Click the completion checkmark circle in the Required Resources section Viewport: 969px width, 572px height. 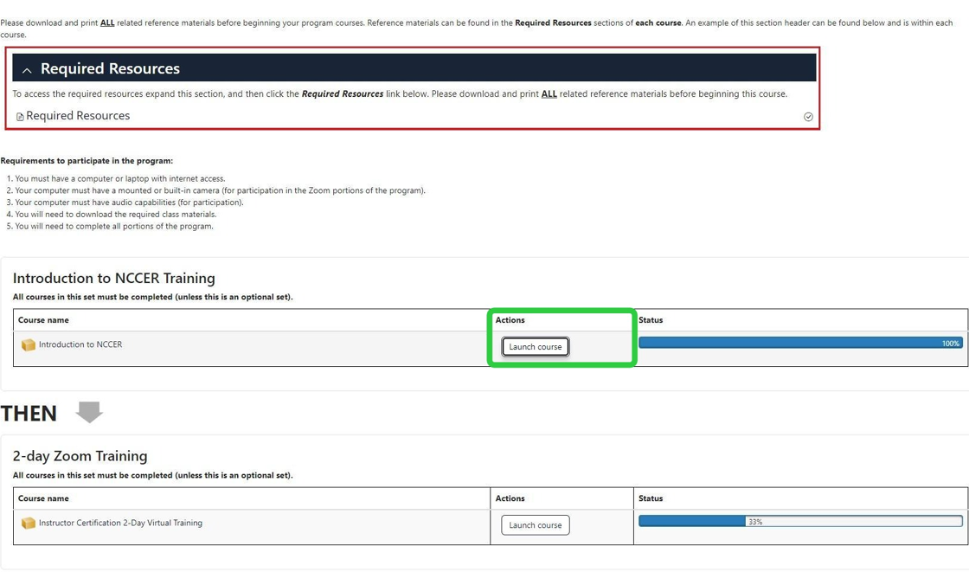[x=808, y=116]
